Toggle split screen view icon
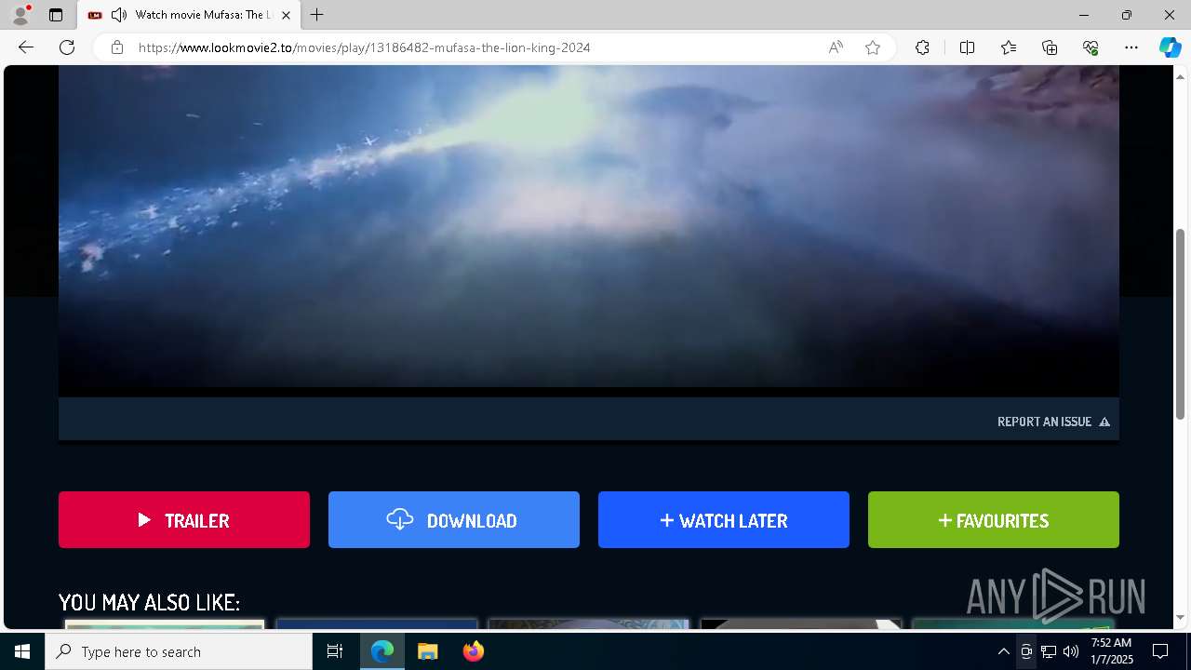 [x=967, y=47]
